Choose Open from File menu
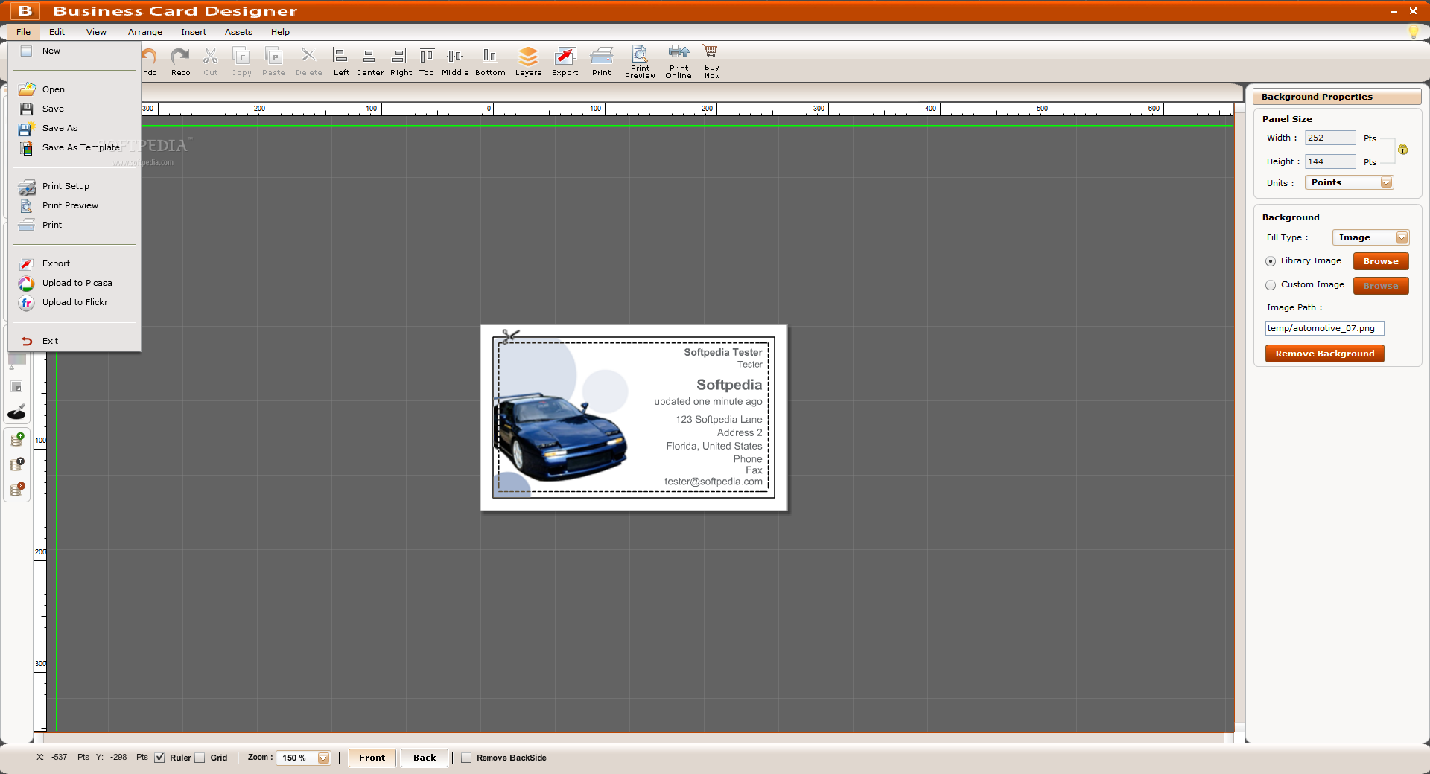The image size is (1430, 774). coord(74,89)
